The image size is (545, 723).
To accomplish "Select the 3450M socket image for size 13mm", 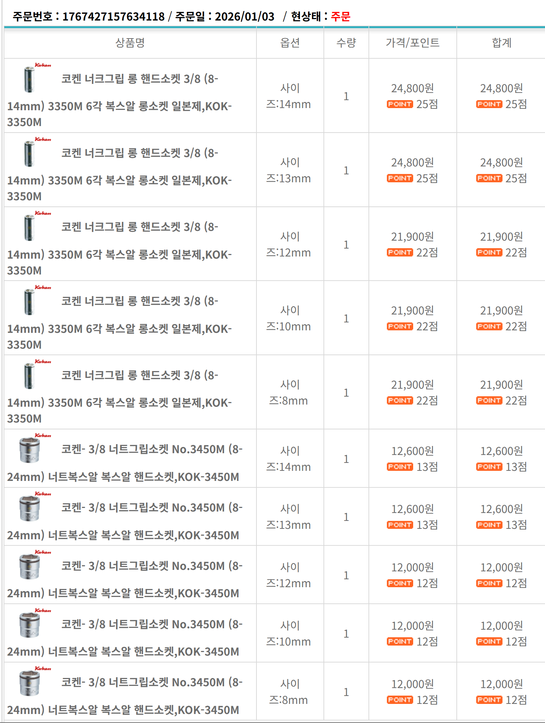I will pos(30,508).
